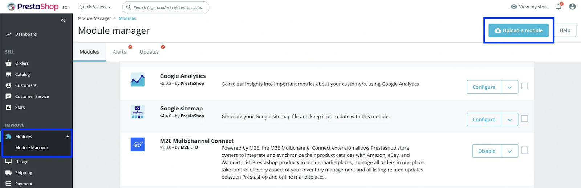Click the Shipping truck icon
The height and width of the screenshot is (188, 581).
pyautogui.click(x=9, y=173)
